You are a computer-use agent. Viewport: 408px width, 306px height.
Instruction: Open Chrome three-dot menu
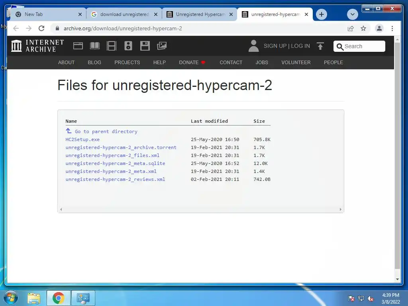tap(392, 28)
